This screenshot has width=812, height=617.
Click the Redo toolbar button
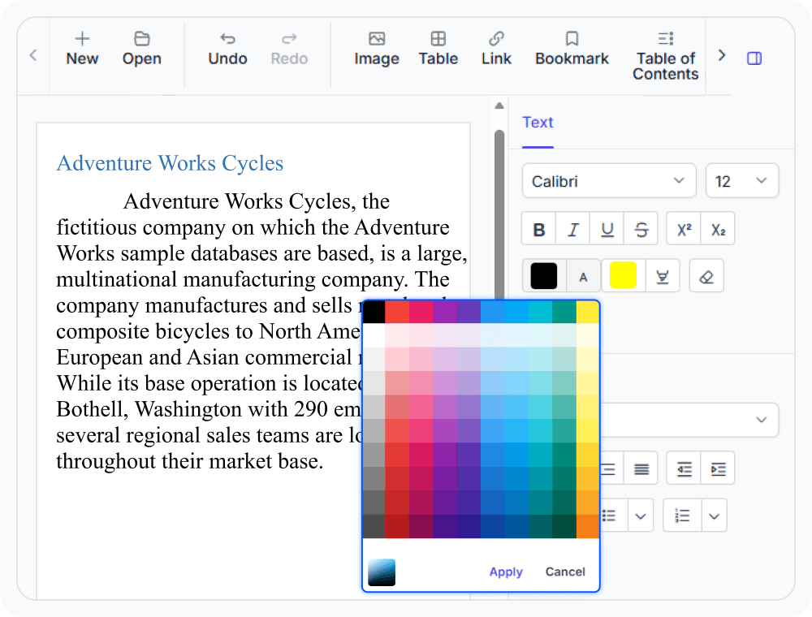[x=289, y=49]
